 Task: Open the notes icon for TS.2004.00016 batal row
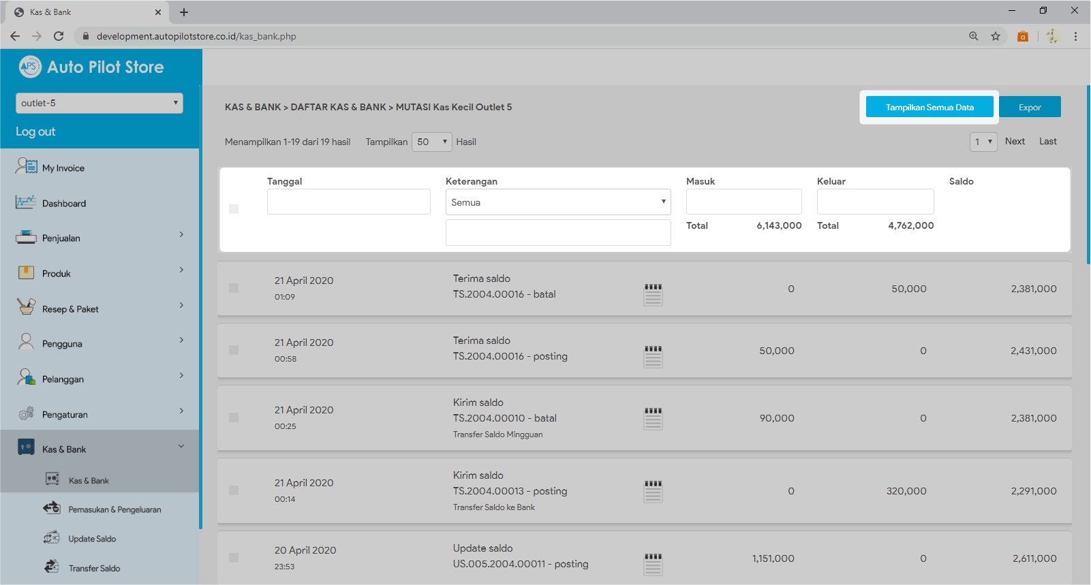pyautogui.click(x=653, y=294)
